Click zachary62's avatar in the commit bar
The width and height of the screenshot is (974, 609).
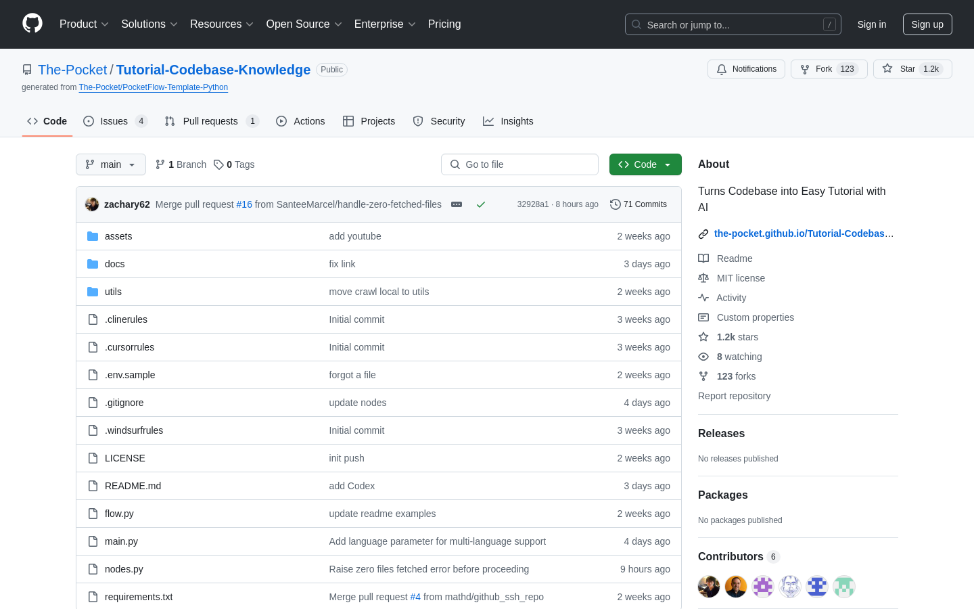(x=92, y=204)
